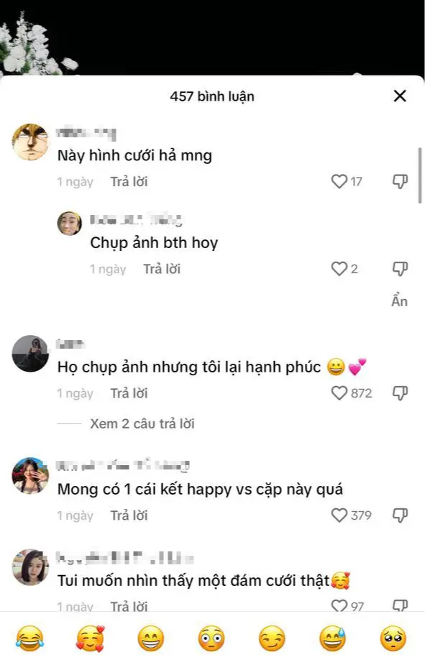Like the reply "Chụp ảnh bth hoy"
425x665 pixels.
(x=339, y=269)
